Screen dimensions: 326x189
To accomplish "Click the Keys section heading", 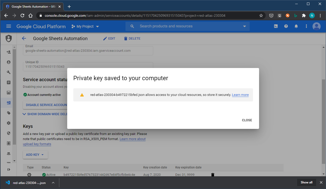I will (28, 126).
